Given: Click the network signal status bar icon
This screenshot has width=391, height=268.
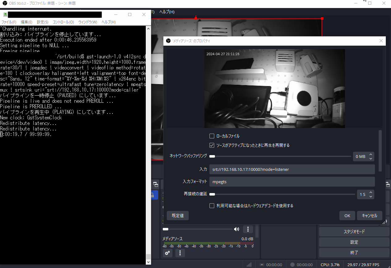Looking at the screenshot, I should click(x=249, y=265).
